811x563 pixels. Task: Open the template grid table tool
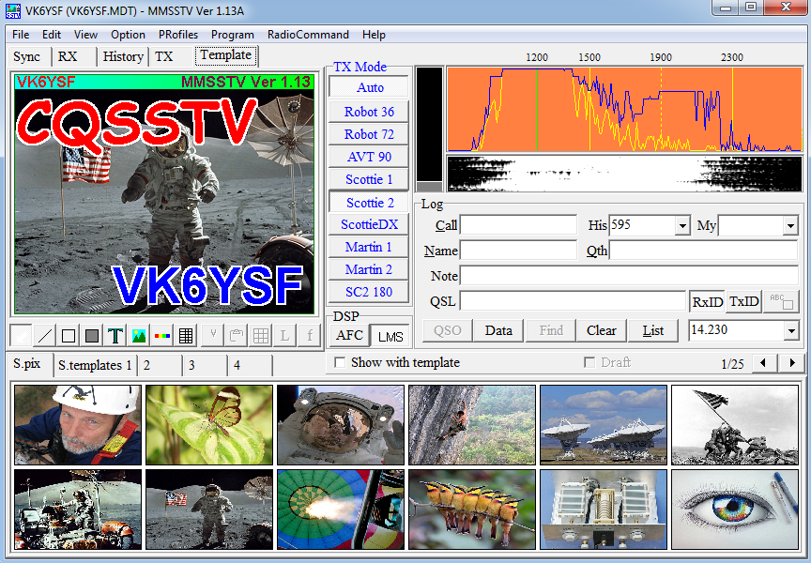coord(186,336)
